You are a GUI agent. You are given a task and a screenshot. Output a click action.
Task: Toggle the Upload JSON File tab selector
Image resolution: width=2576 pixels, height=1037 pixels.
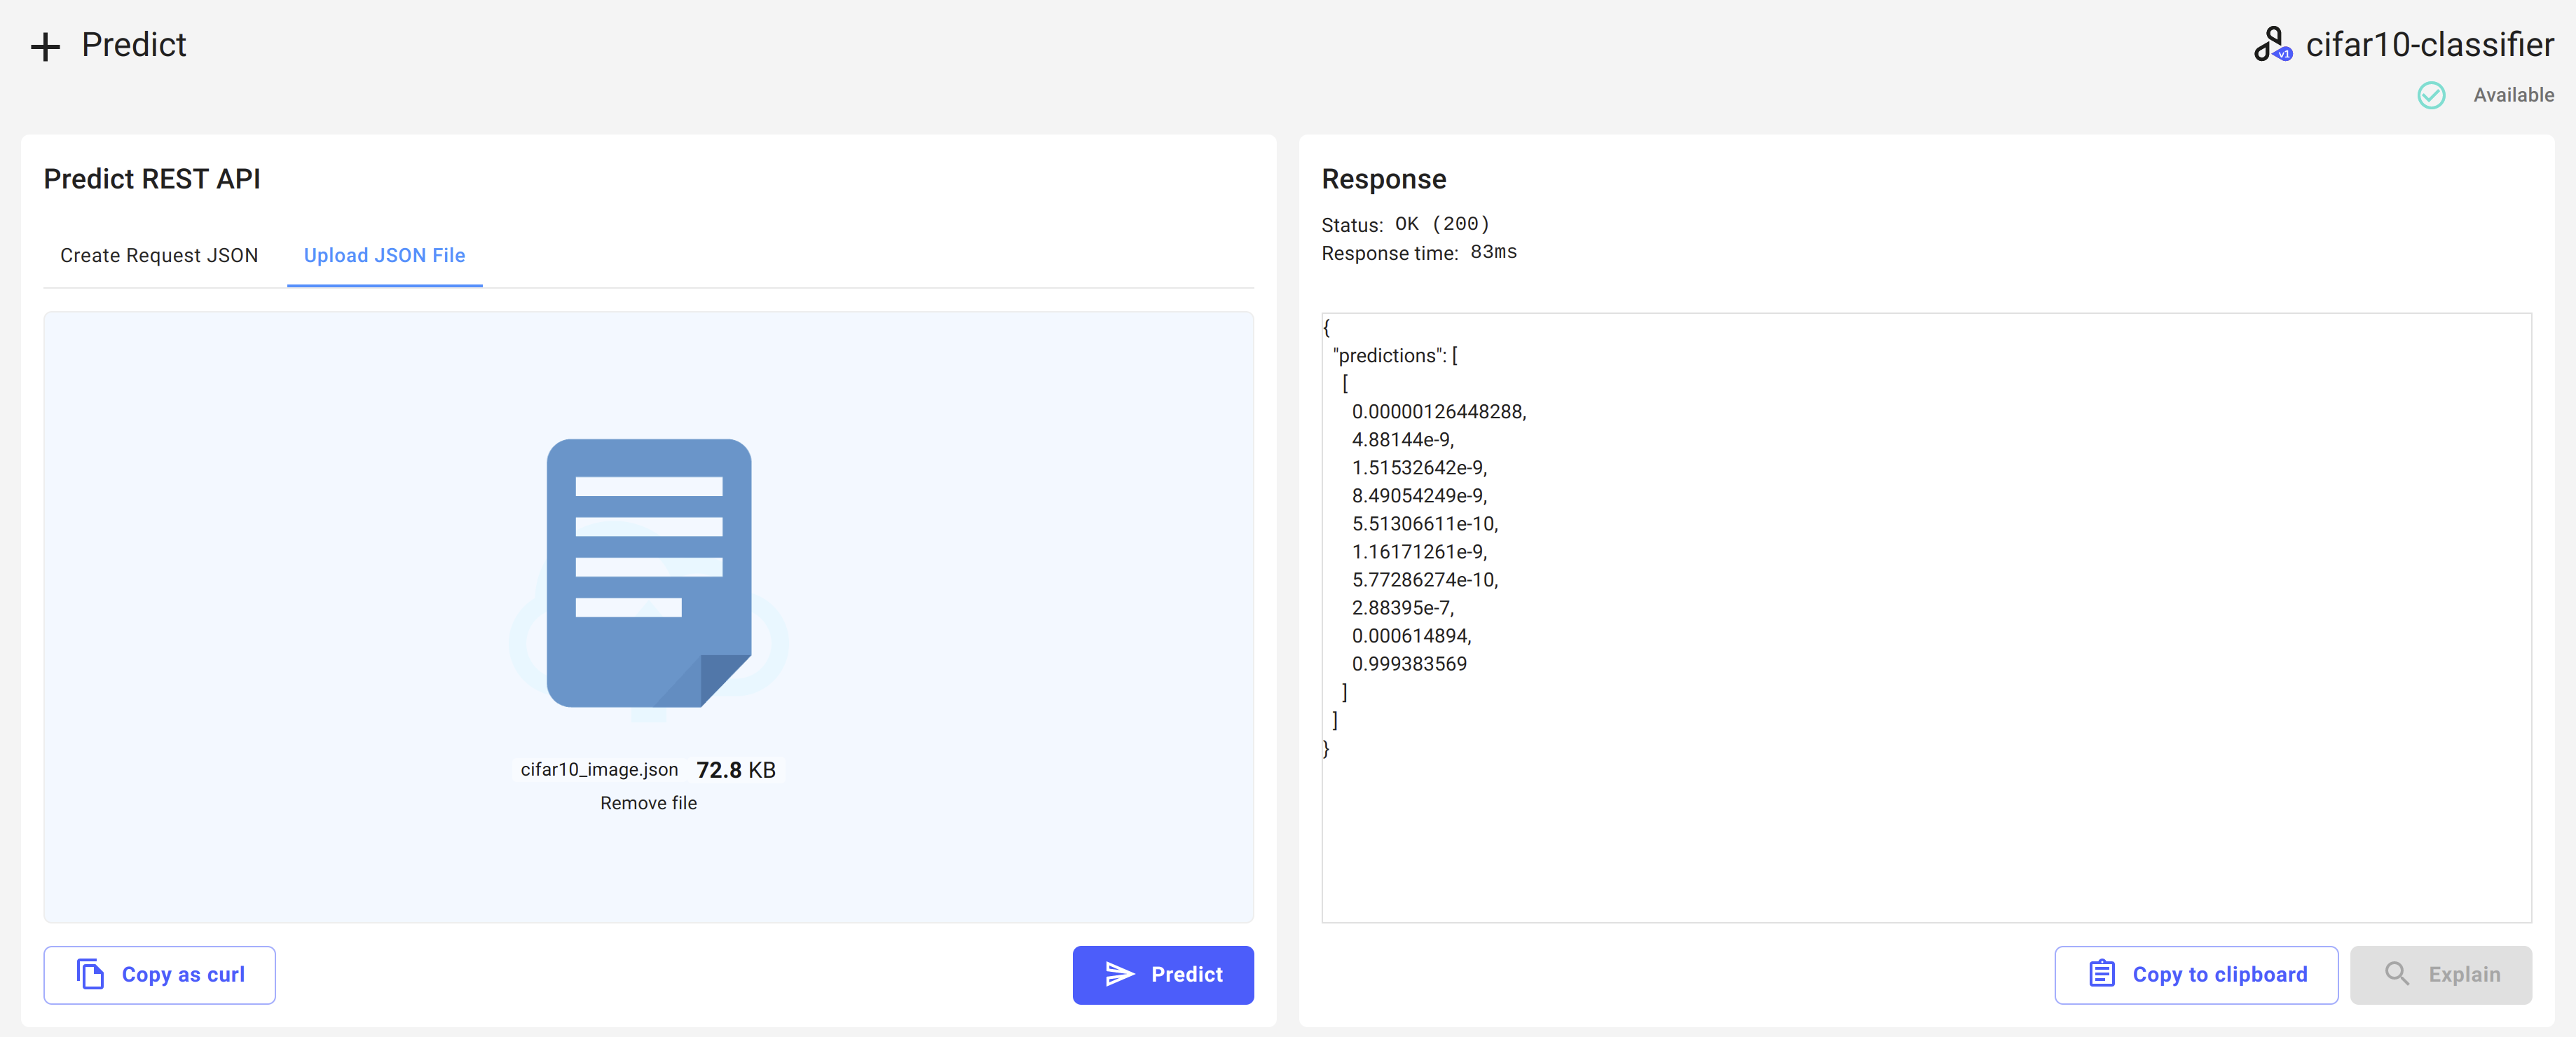pos(385,255)
